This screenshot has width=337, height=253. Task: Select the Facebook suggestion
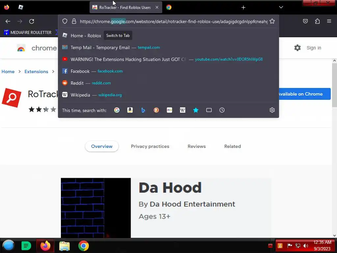(168, 71)
